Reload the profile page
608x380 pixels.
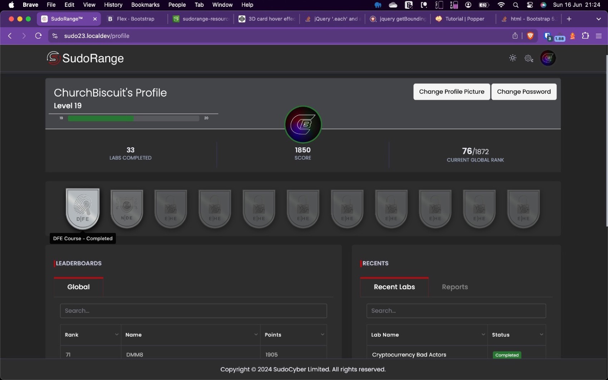[x=38, y=36]
